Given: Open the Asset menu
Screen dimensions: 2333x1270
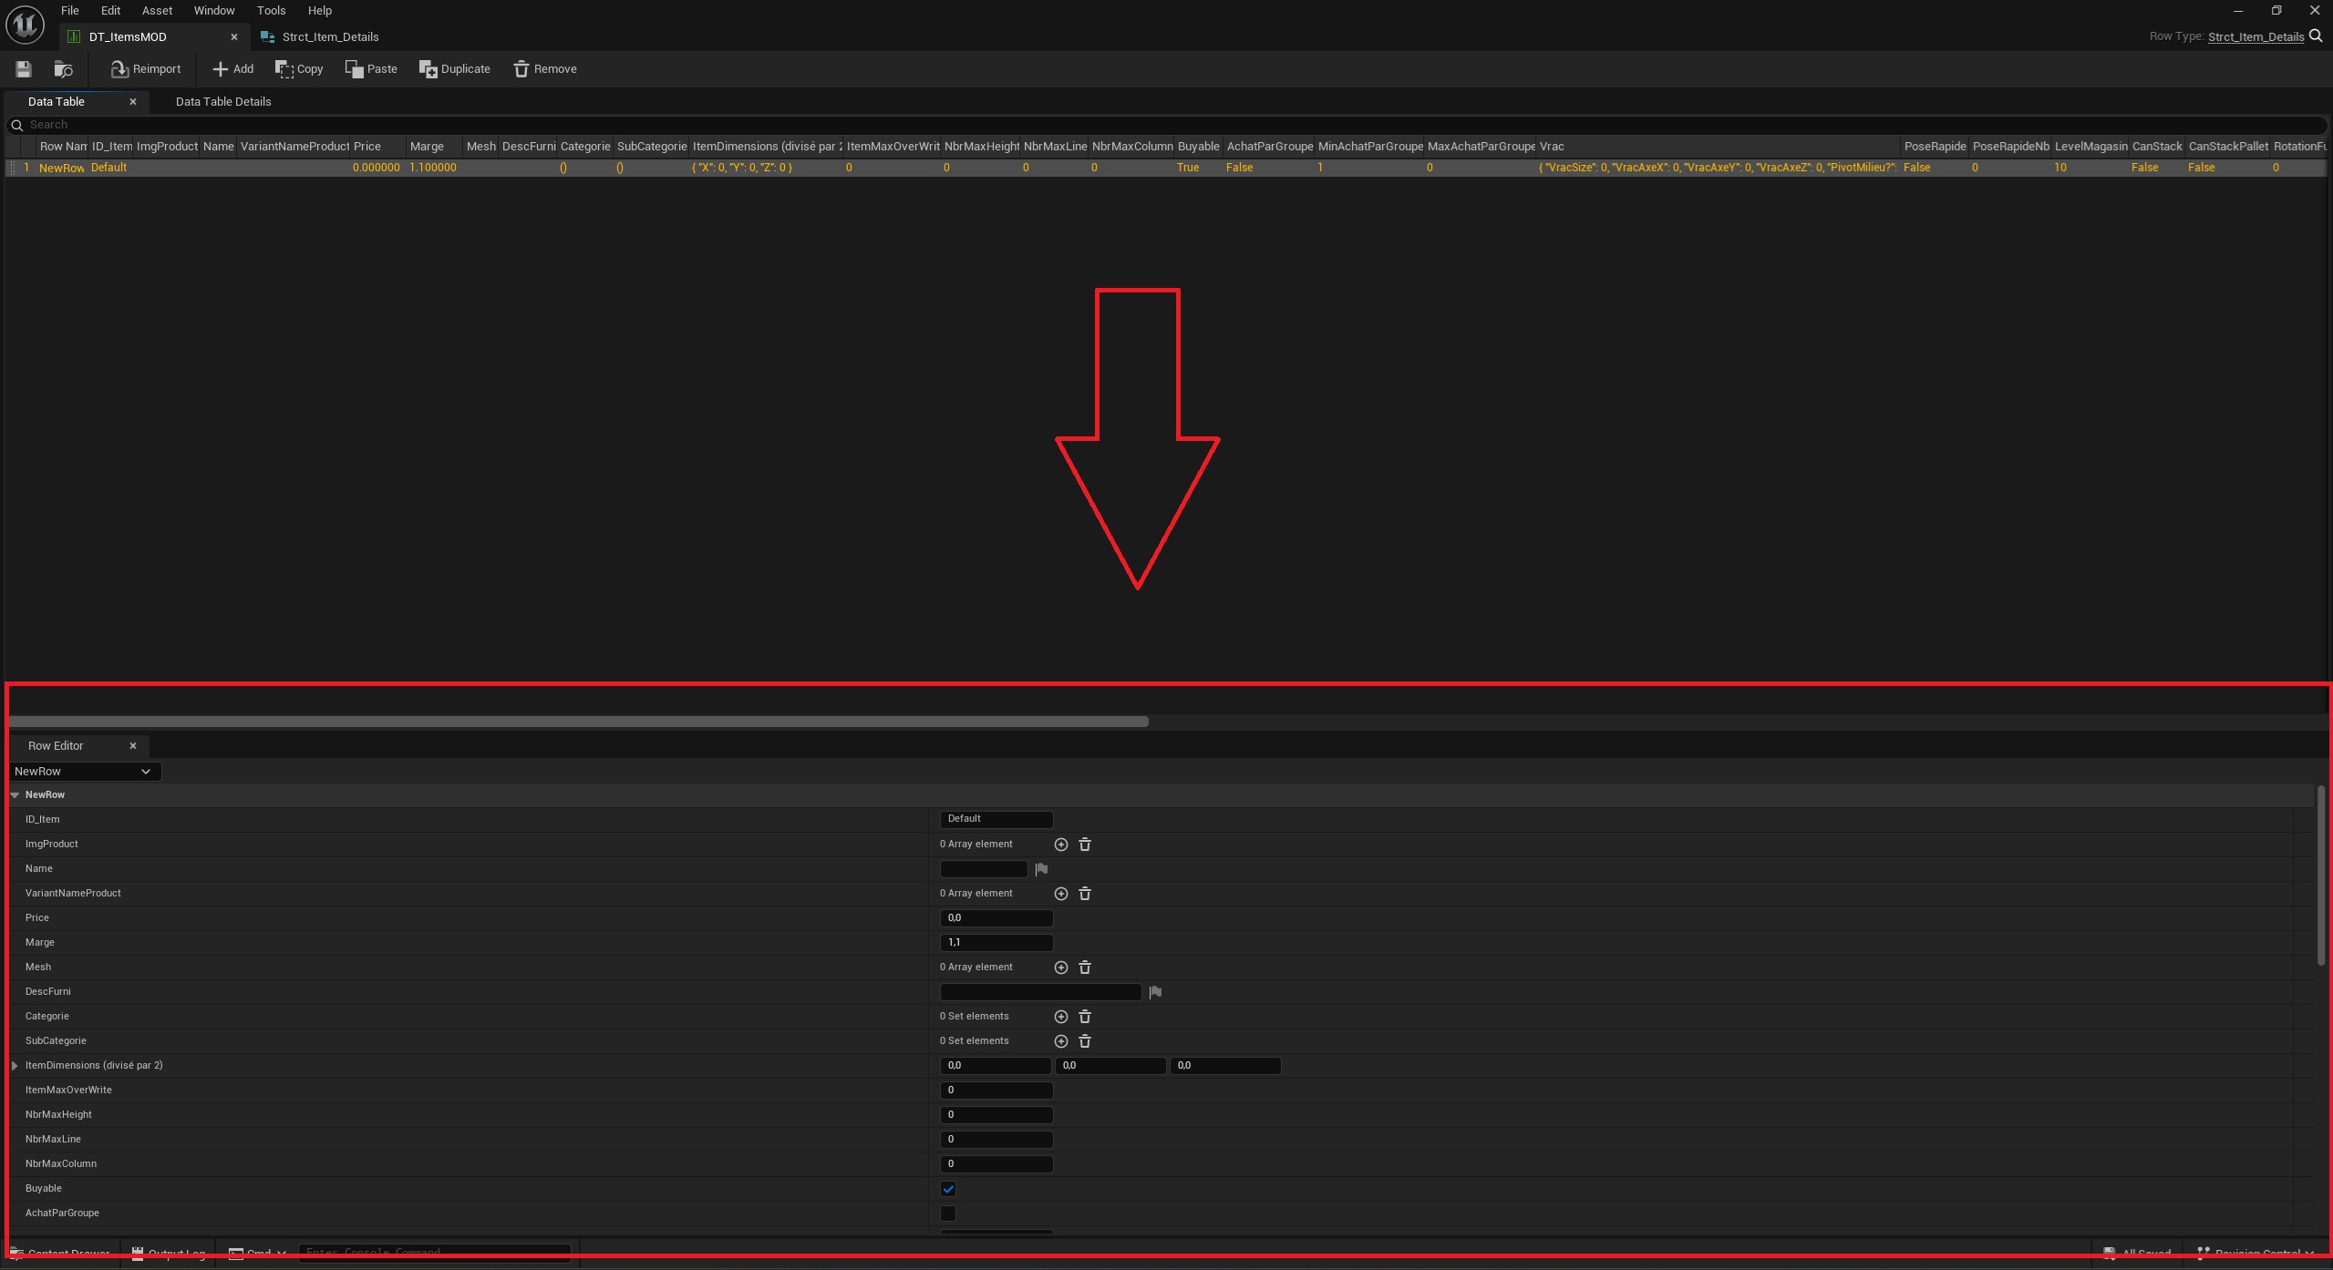Looking at the screenshot, I should [x=157, y=11].
